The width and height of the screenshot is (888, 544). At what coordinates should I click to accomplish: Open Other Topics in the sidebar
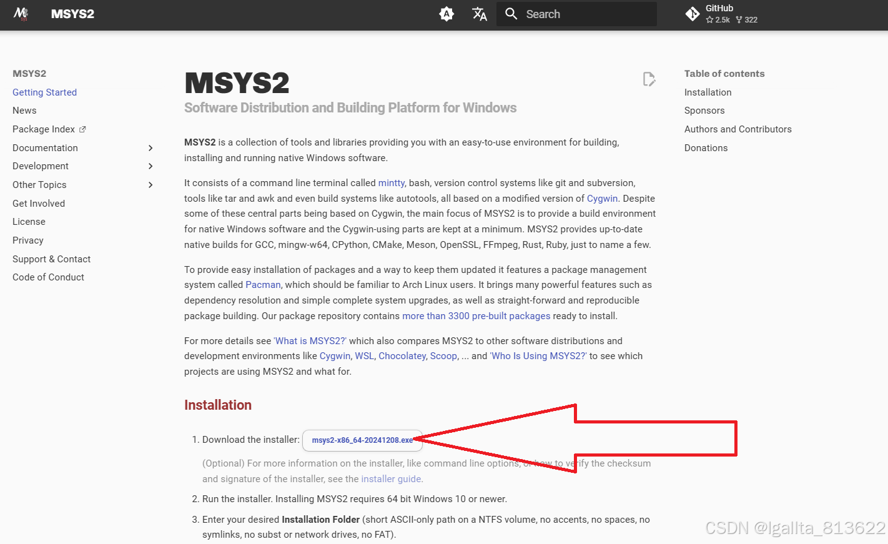point(39,185)
